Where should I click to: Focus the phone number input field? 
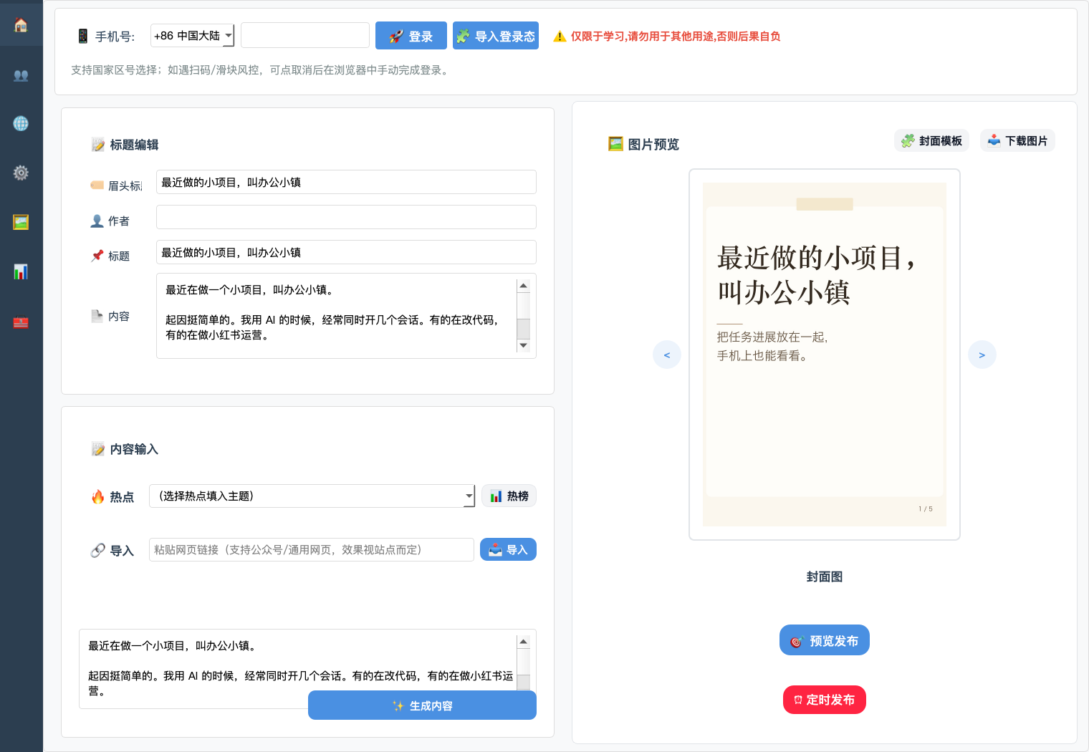coord(305,35)
